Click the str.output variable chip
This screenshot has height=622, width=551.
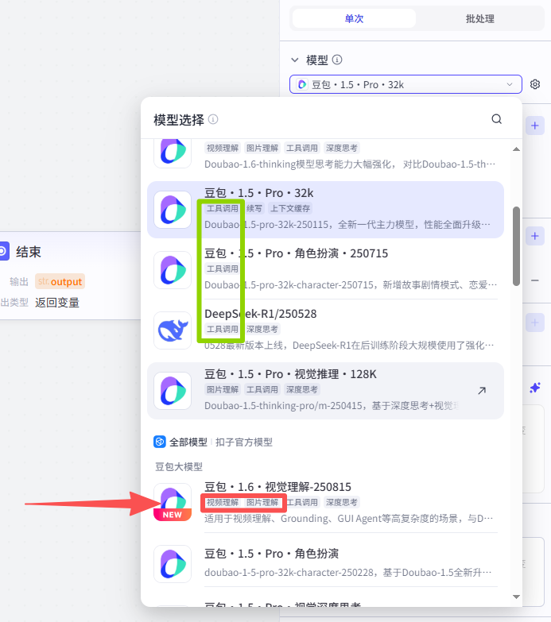(x=60, y=282)
